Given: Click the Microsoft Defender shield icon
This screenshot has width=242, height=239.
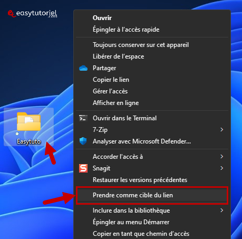Looking at the screenshot, I should pyautogui.click(x=83, y=141).
